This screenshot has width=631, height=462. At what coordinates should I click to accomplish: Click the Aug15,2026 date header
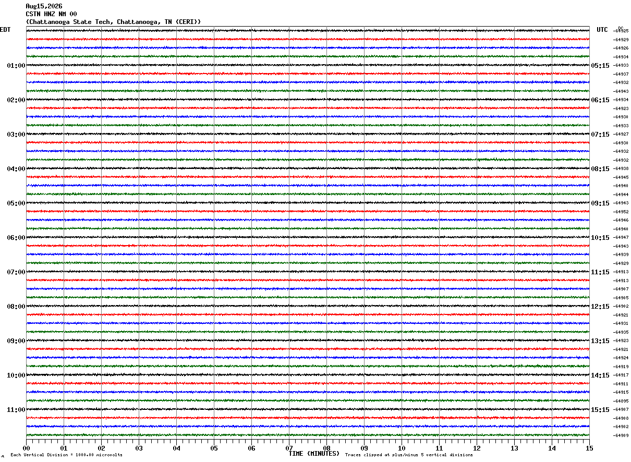44,6
